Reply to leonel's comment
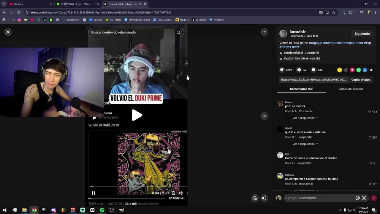The width and height of the screenshot is (380, 214). [306, 111]
